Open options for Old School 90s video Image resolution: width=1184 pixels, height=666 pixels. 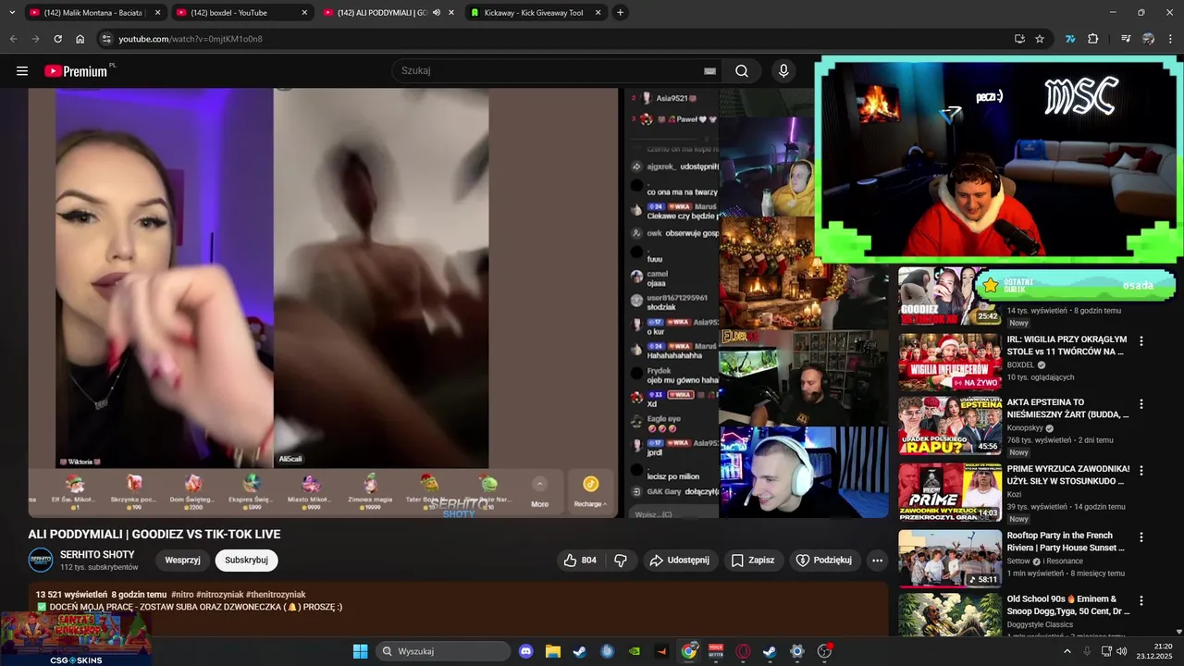pyautogui.click(x=1141, y=600)
